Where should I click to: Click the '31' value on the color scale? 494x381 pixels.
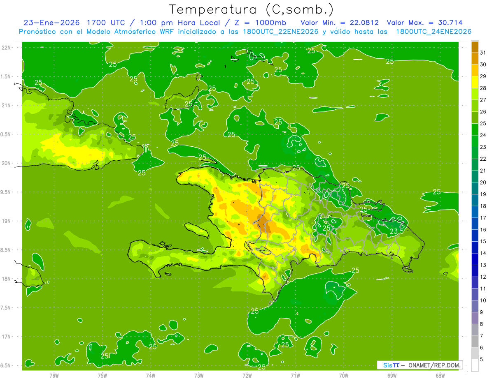(x=483, y=52)
